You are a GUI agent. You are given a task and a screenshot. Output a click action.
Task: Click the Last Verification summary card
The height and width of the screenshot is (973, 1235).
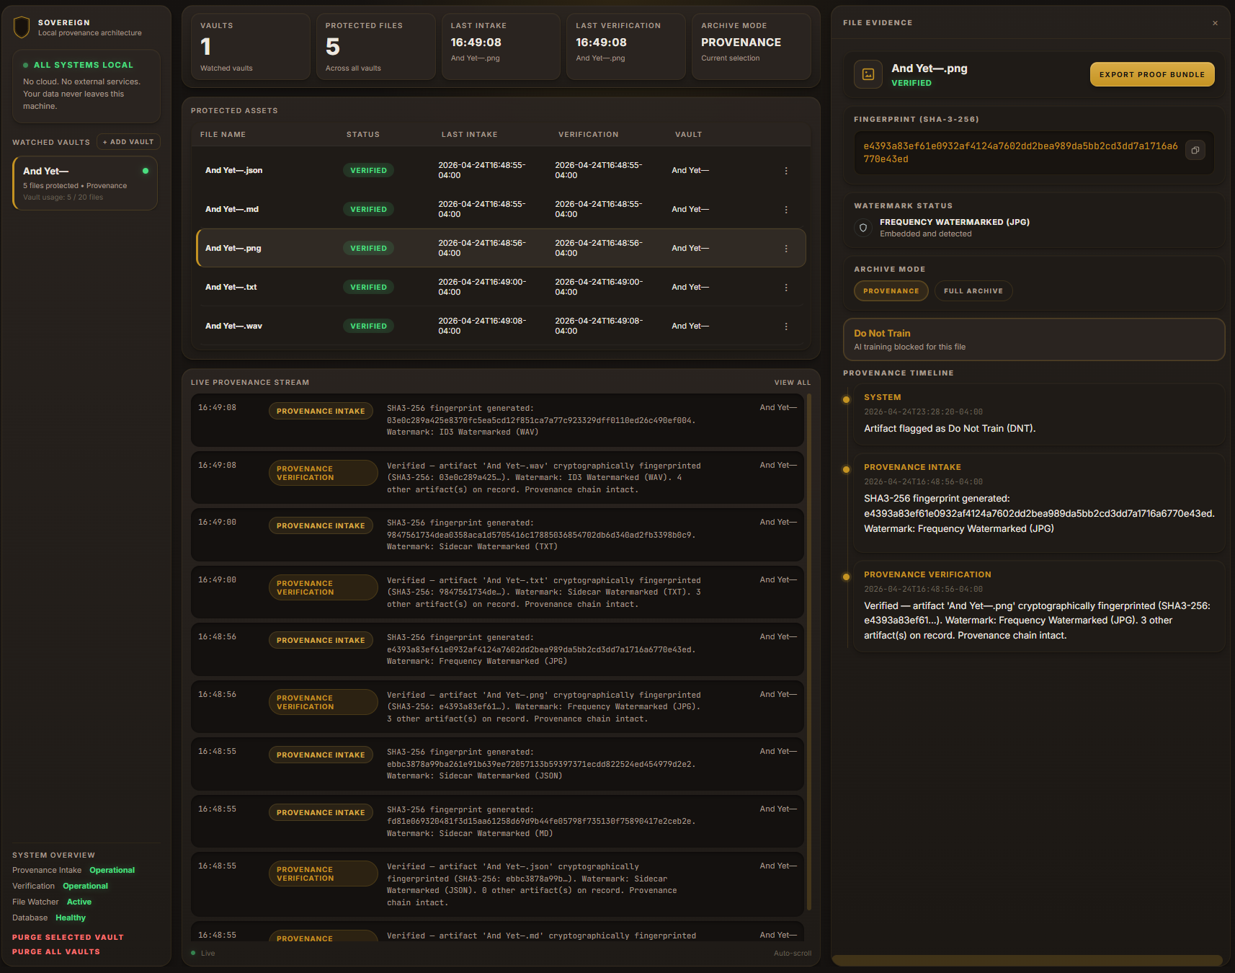626,47
